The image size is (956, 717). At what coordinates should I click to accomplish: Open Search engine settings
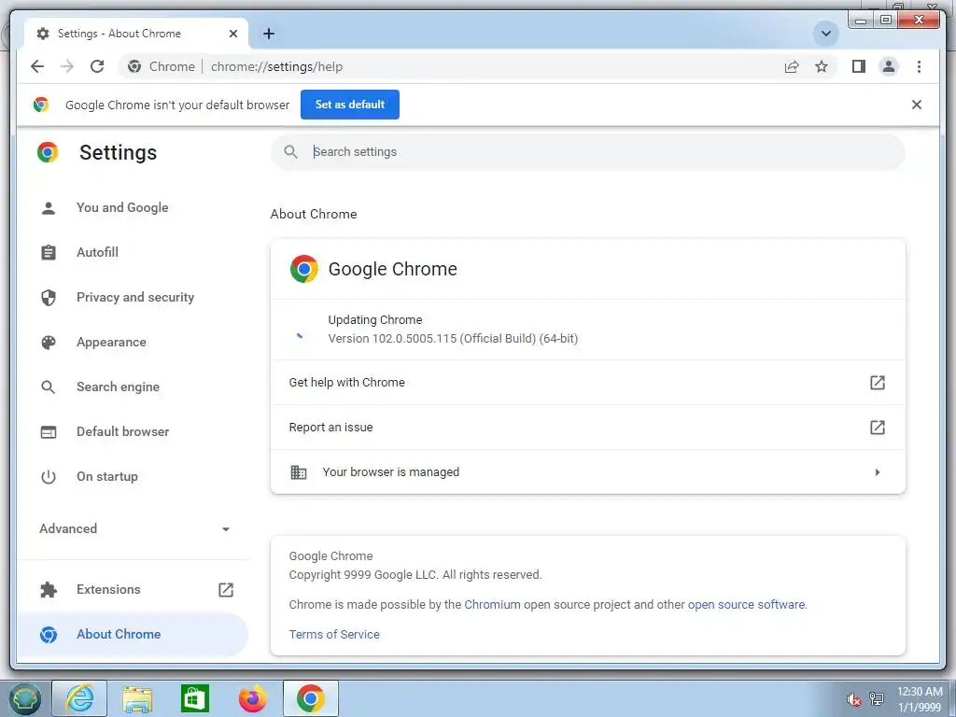134,387
